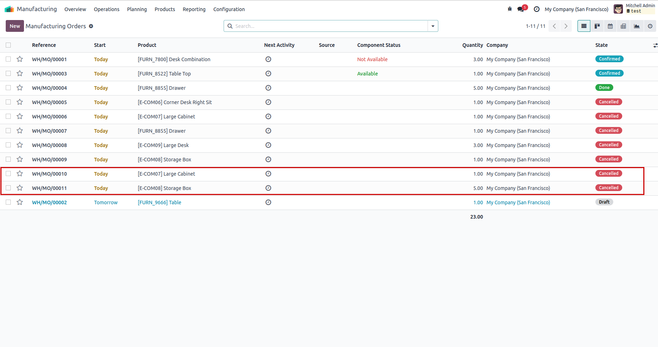Switch to Pivot table view
This screenshot has height=347, width=658.
pyautogui.click(x=623, y=26)
